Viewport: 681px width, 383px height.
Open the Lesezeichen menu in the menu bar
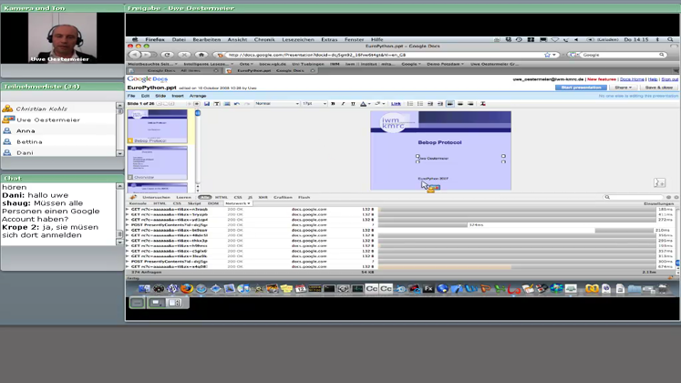(298, 39)
